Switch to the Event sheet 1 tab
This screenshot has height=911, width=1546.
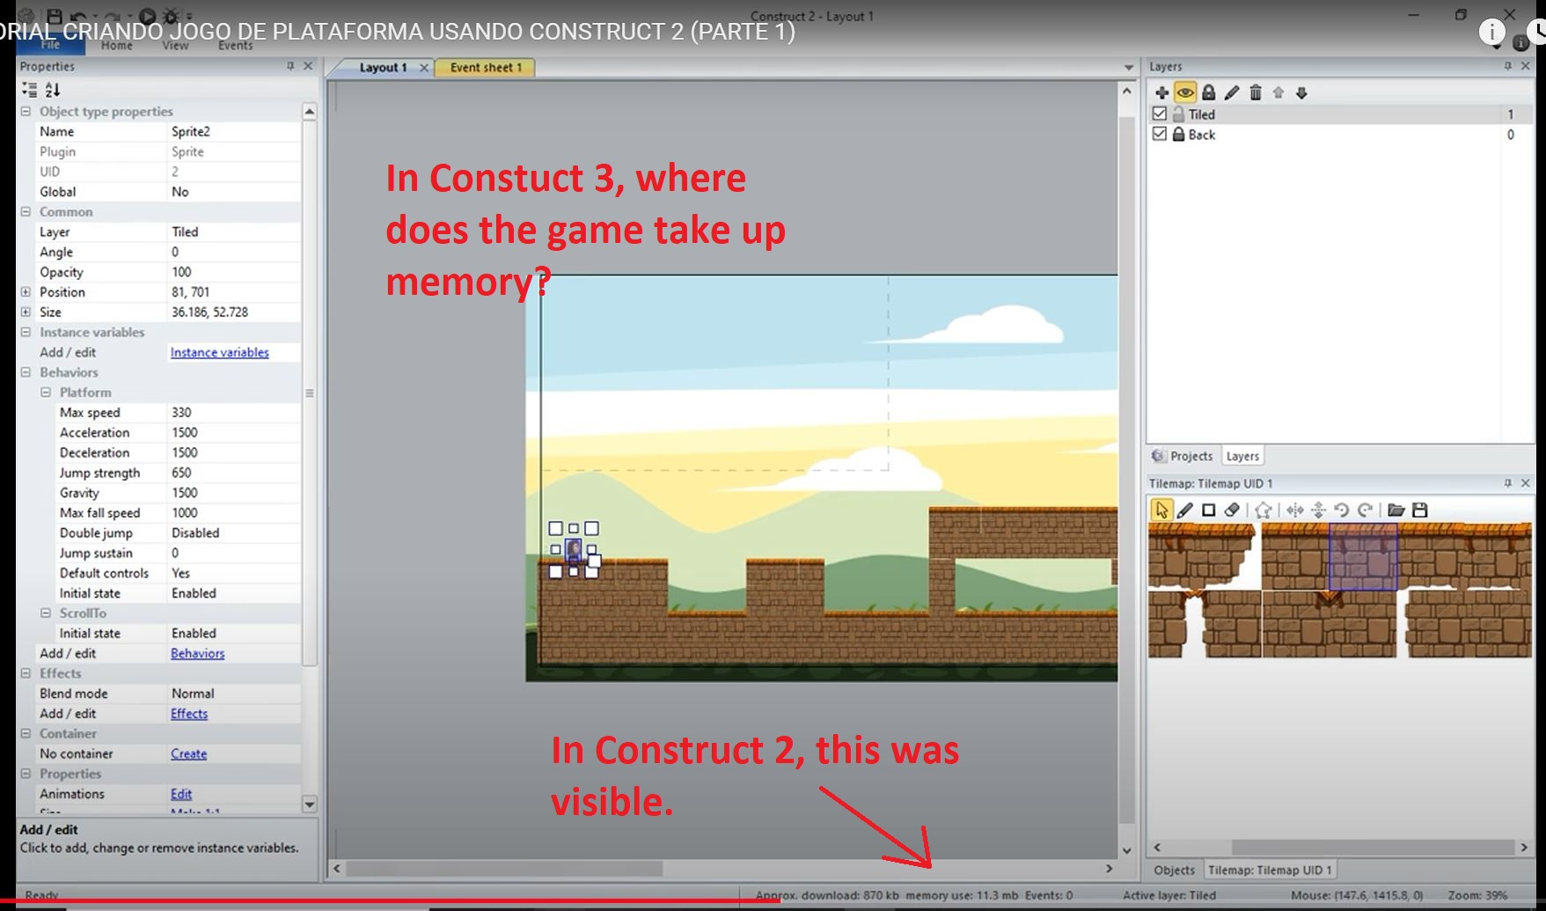[x=486, y=68]
